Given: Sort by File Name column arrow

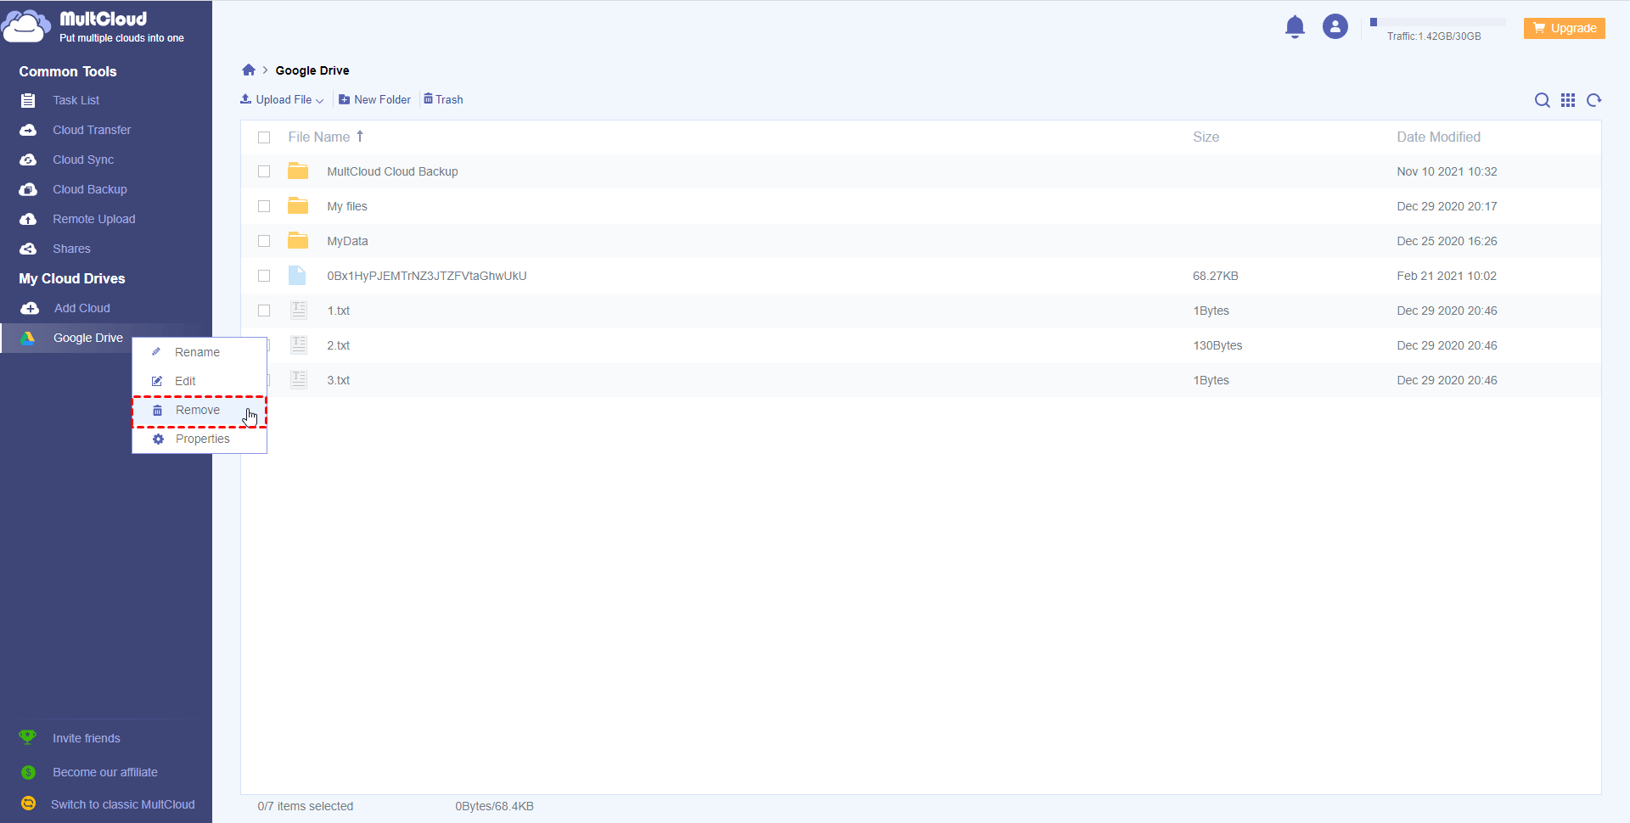Looking at the screenshot, I should pyautogui.click(x=360, y=136).
